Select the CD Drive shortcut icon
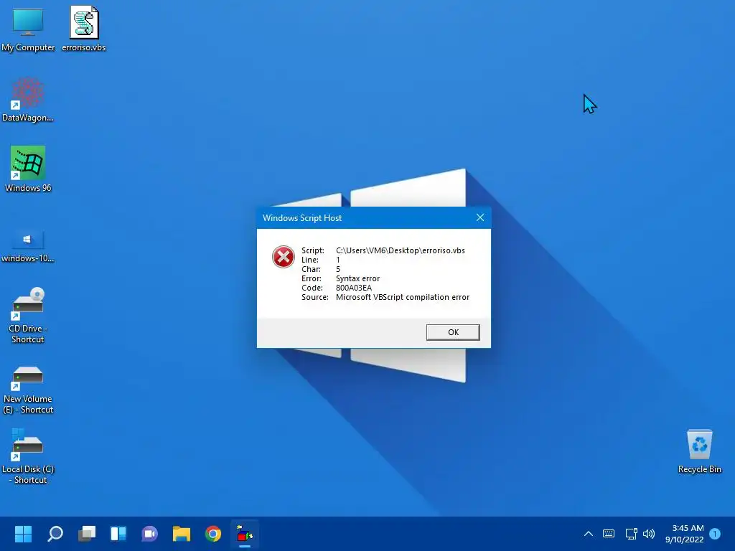The height and width of the screenshot is (551, 735). tap(28, 316)
